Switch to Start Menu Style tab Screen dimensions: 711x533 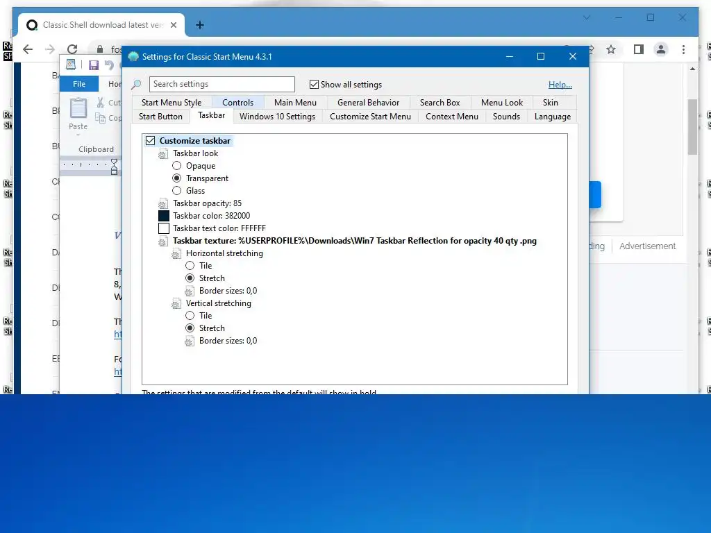coord(172,103)
